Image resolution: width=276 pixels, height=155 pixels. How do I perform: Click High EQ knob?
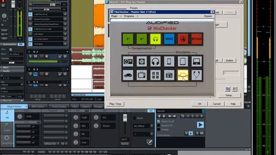(76, 118)
